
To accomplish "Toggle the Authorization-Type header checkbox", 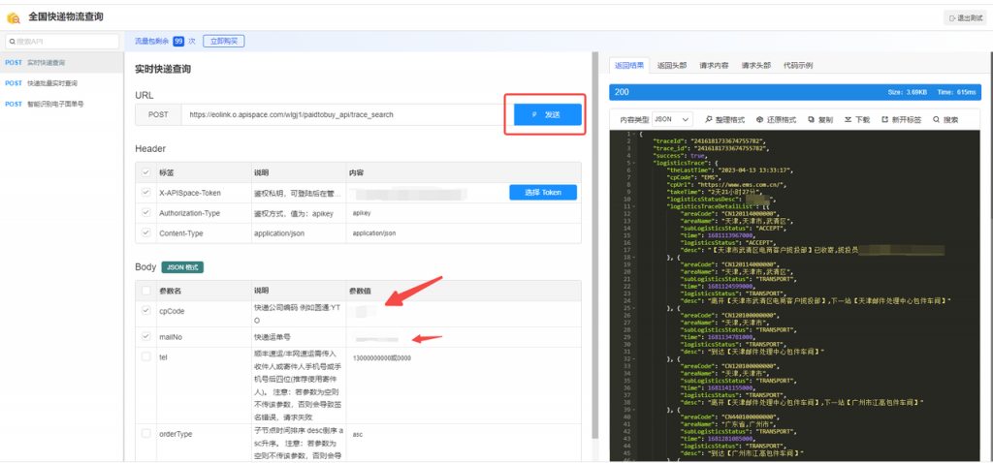I will click(x=146, y=213).
